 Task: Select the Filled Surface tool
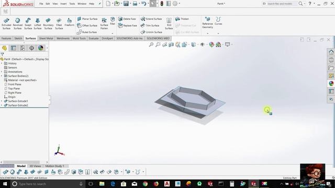tap(59, 23)
